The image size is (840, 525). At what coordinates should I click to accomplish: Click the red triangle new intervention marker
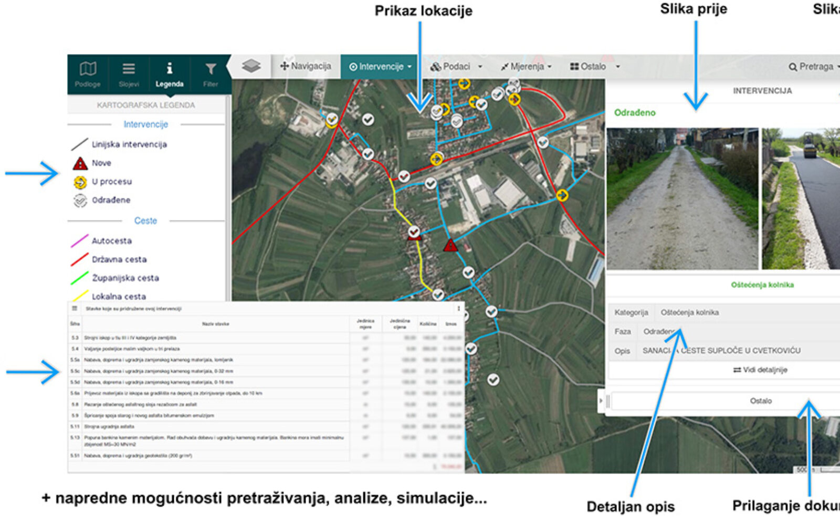(450, 245)
